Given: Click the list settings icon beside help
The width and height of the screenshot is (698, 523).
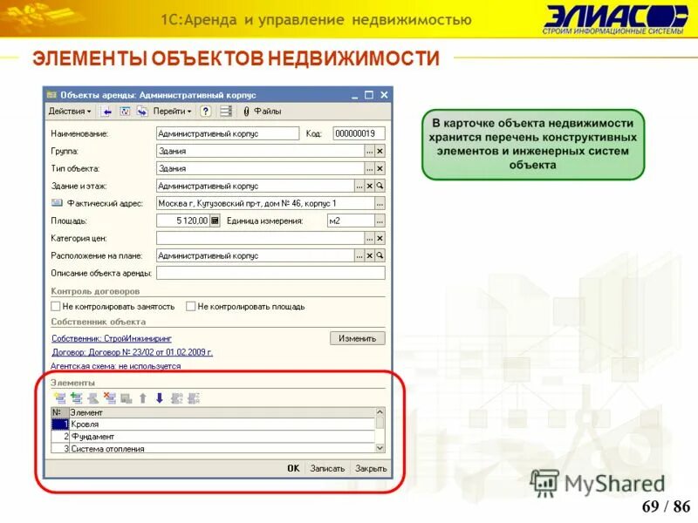Looking at the screenshot, I should coord(226,112).
